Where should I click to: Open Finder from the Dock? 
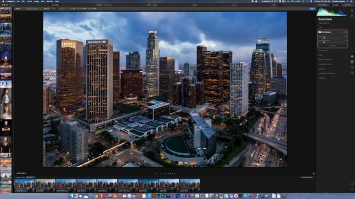coord(72,196)
